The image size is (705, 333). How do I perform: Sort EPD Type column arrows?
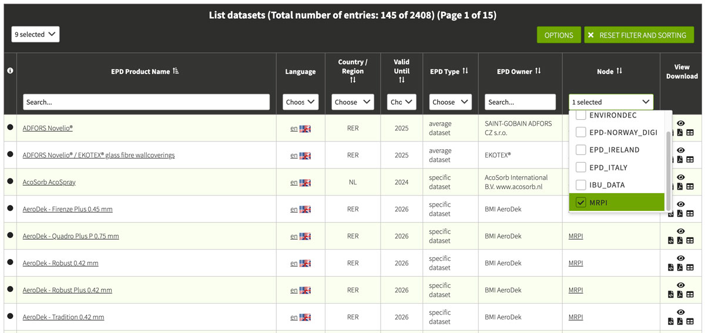465,71
